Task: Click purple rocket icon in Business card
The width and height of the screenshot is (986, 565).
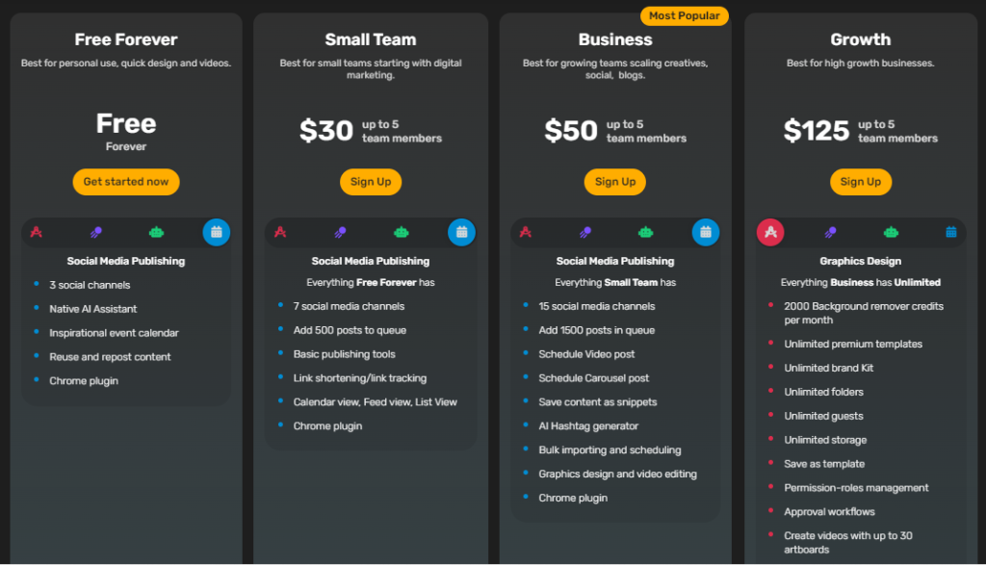Action: coord(585,233)
